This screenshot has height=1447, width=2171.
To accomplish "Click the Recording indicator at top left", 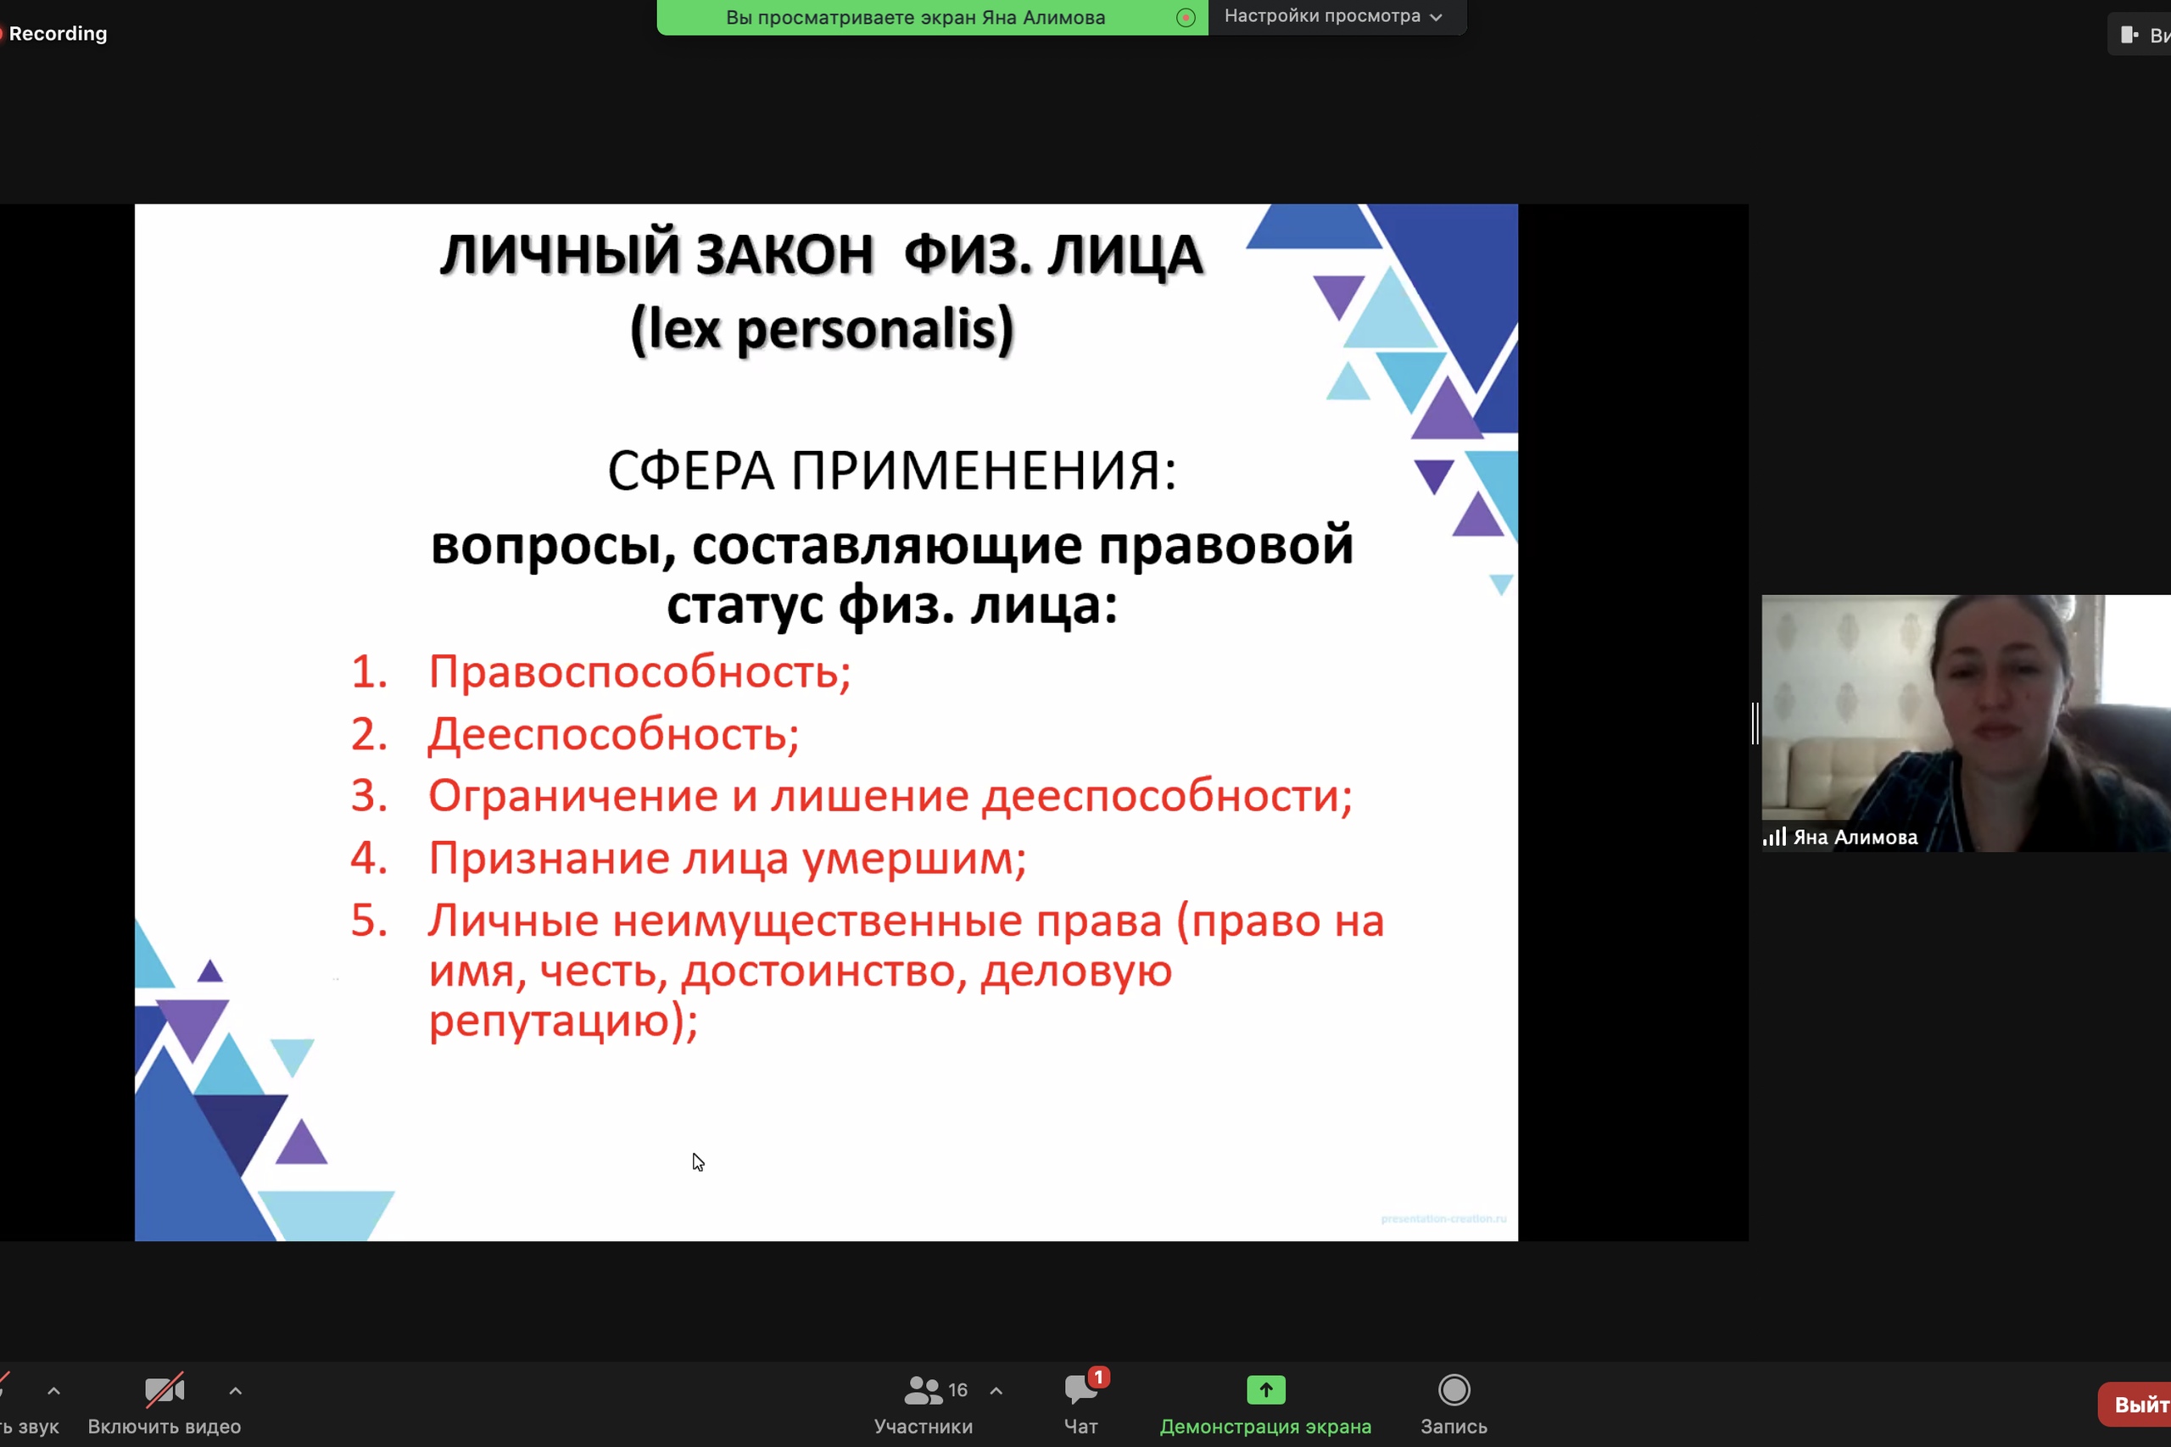I will coord(55,34).
